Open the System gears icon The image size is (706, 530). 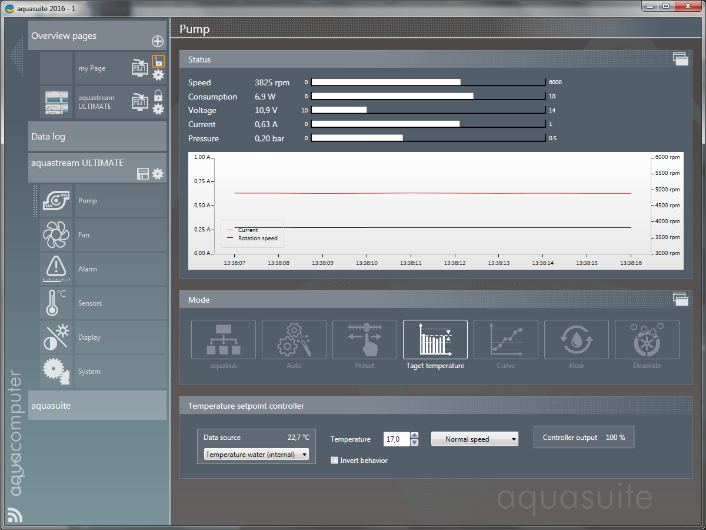[56, 372]
